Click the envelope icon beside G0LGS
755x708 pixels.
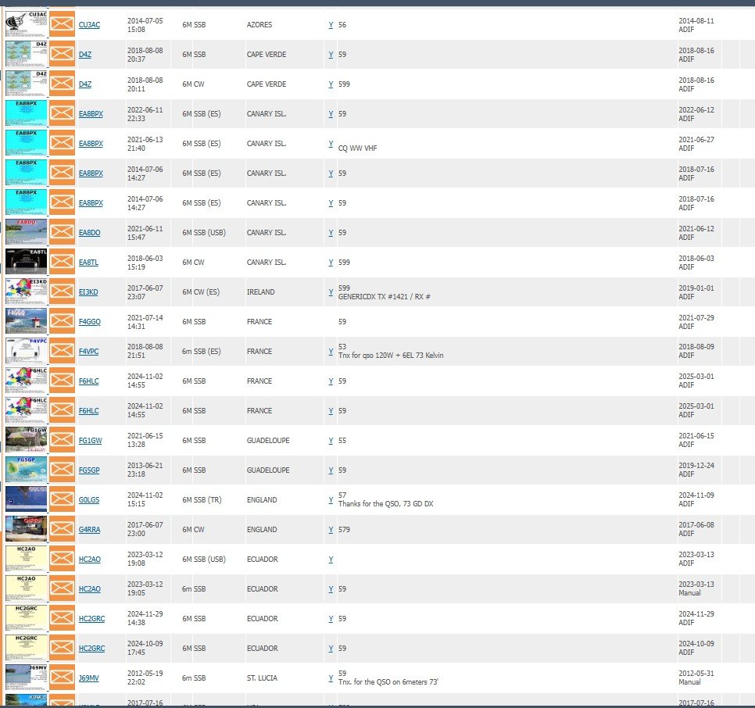point(63,500)
